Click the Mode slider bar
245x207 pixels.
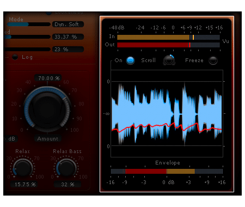[29, 25]
